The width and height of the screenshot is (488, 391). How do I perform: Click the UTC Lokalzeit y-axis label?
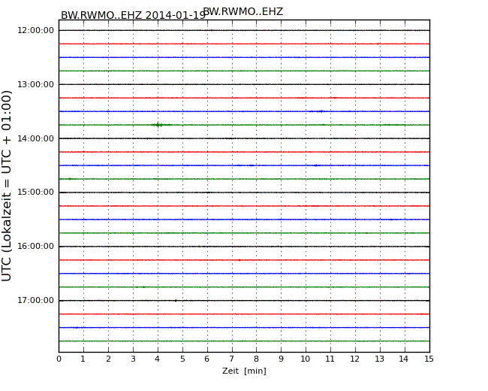point(6,186)
